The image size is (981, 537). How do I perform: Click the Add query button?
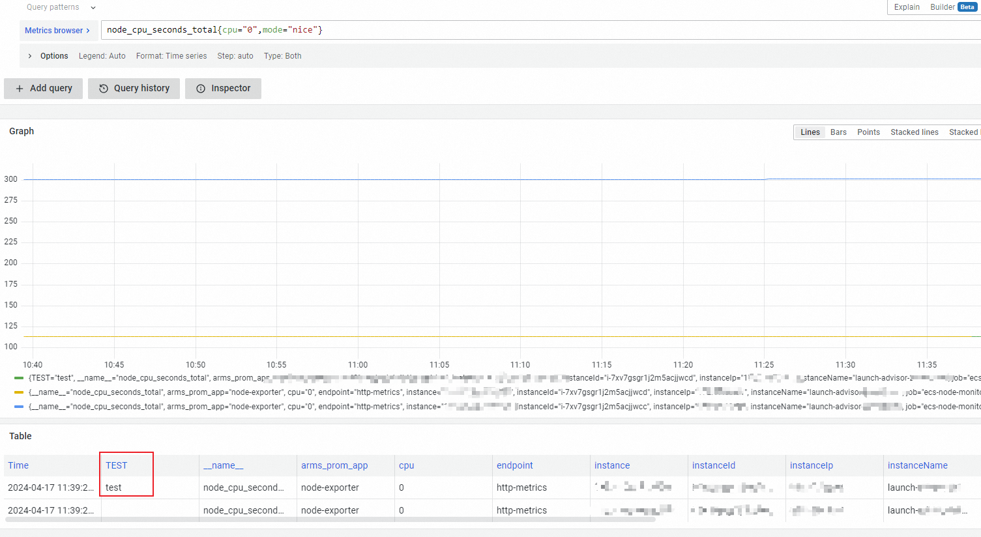(x=43, y=89)
